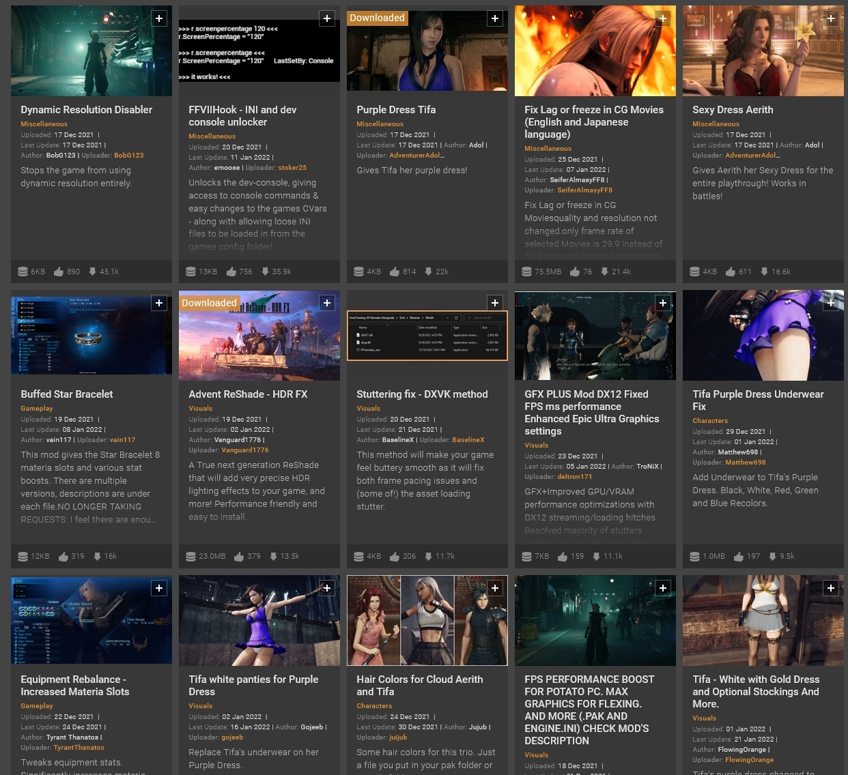Select Gameplay category under Buffed Star Bracelet
Viewport: 848px width, 775px height.
[x=37, y=409]
